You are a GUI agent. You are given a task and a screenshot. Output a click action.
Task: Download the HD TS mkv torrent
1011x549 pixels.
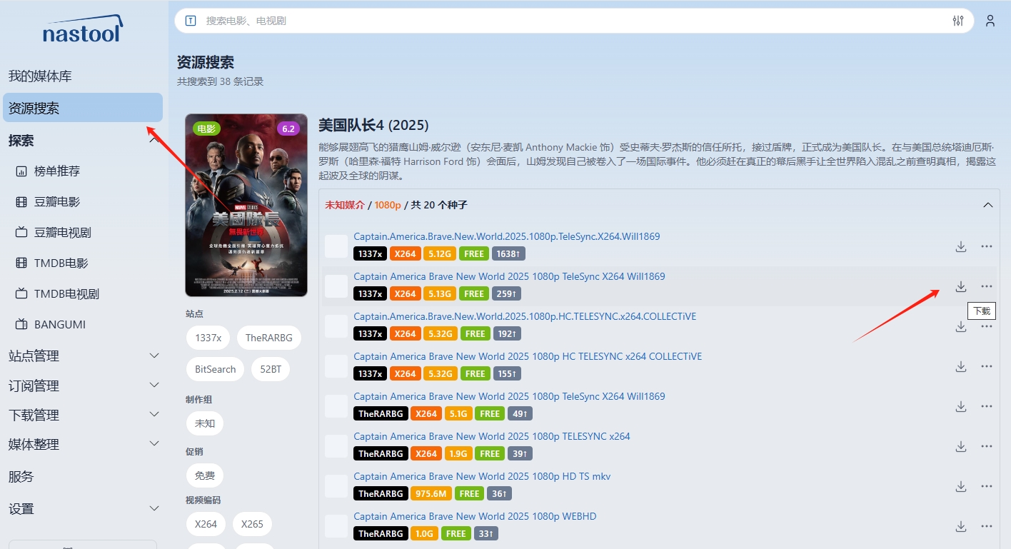[x=961, y=486]
